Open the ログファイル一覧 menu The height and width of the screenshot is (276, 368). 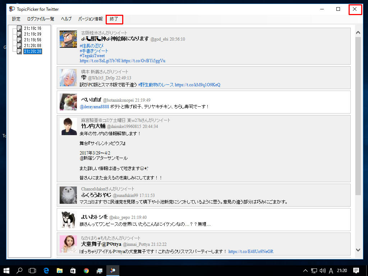pyautogui.click(x=41, y=19)
